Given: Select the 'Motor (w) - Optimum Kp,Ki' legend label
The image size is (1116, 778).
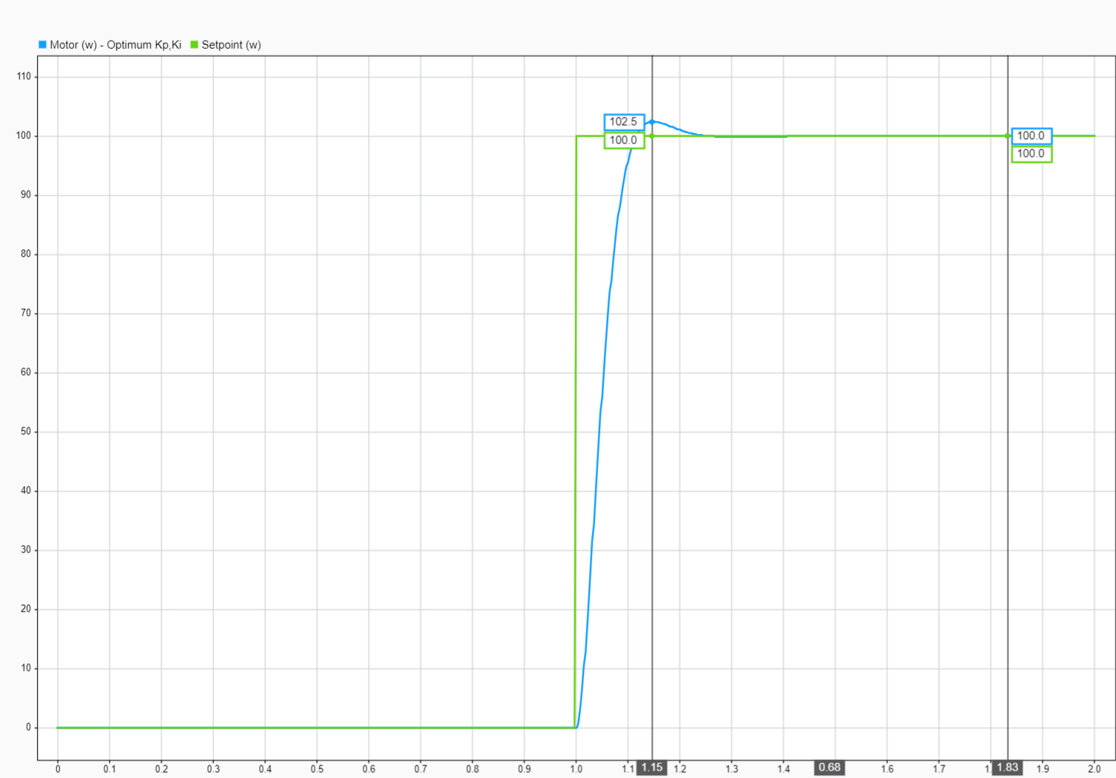Looking at the screenshot, I should 115,45.
